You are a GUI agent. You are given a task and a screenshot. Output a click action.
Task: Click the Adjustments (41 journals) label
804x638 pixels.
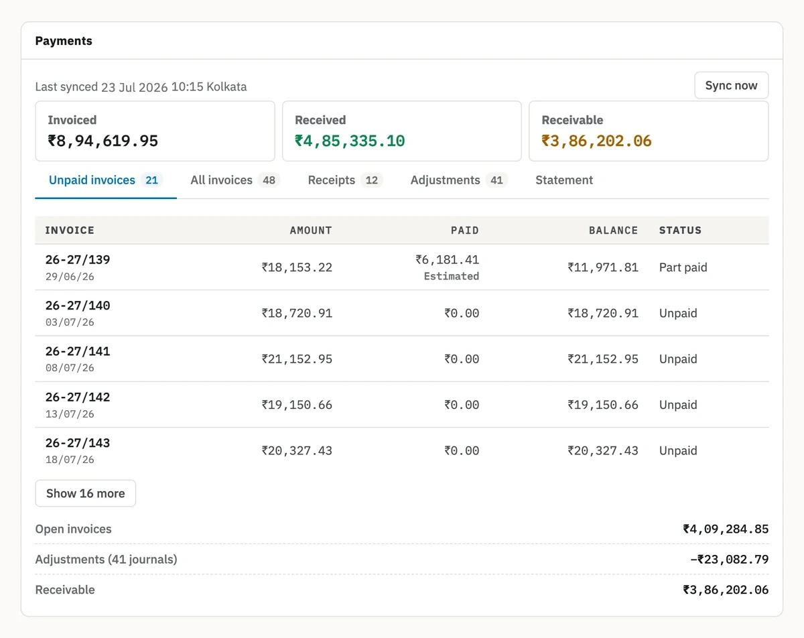[x=106, y=559]
